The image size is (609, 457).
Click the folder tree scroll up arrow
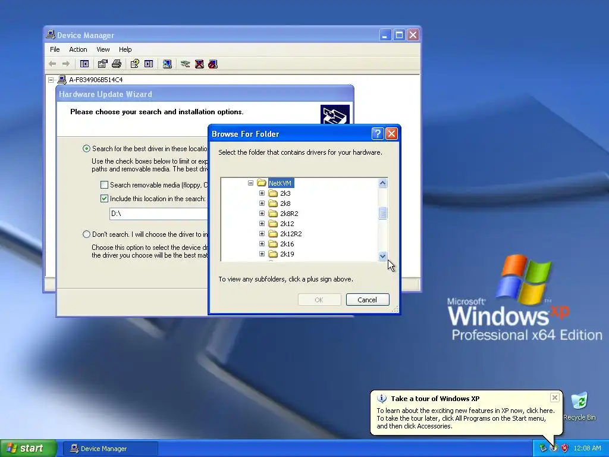pos(382,183)
